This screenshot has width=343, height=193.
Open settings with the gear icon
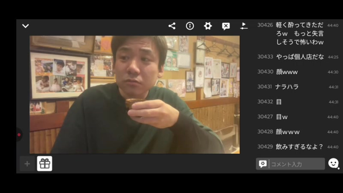tap(208, 26)
